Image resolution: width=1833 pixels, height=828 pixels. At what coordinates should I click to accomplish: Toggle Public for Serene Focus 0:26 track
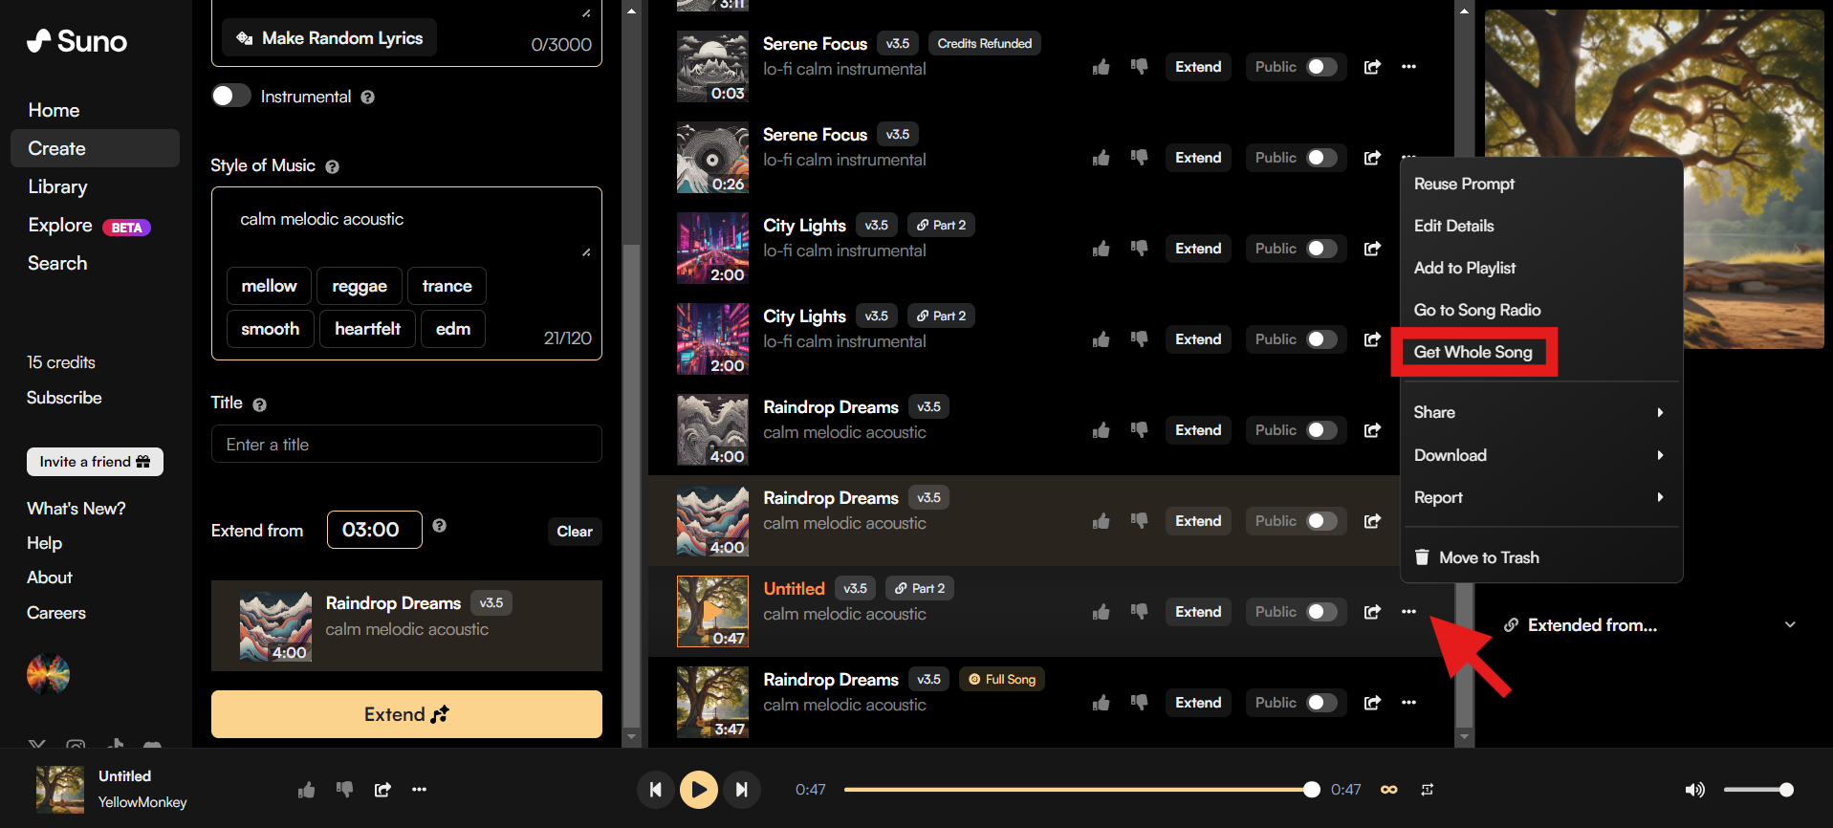pos(1321,158)
